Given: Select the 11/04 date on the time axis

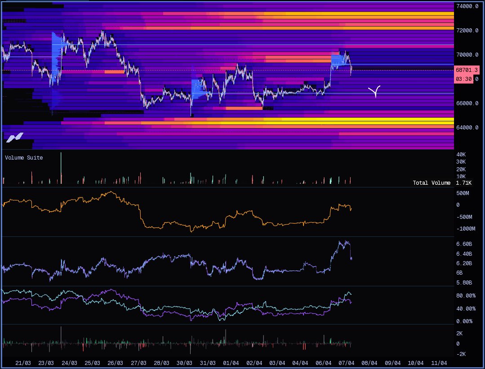Looking at the screenshot, I should coord(439,363).
